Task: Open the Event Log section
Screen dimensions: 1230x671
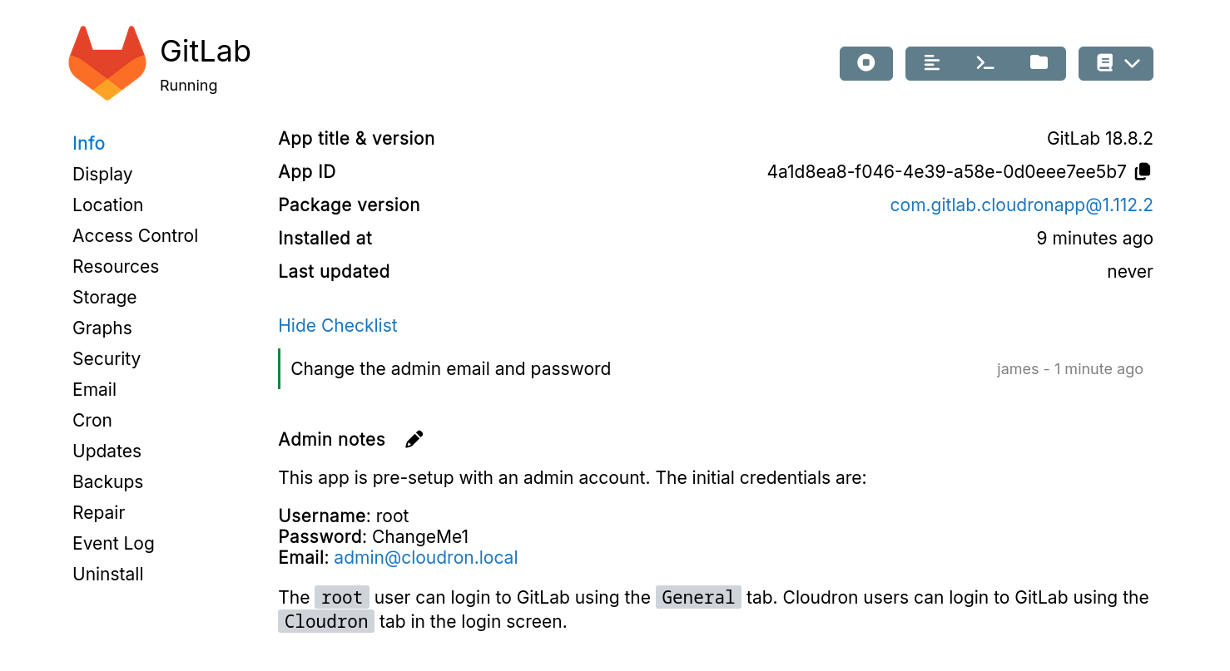Action: click(113, 543)
